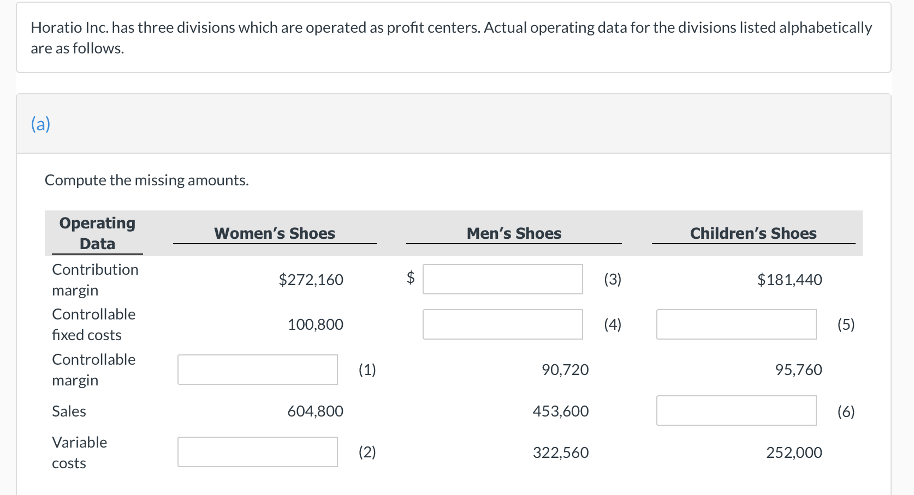Click the 322,560 variable costs value
Screen dimensions: 914x495
561,452
